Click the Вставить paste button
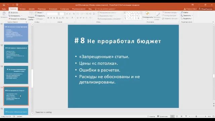Image resolution: width=215 pixels, height=121 pixels. (4, 15)
